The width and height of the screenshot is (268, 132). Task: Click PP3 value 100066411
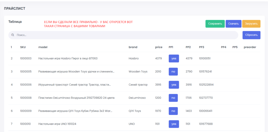206,111
